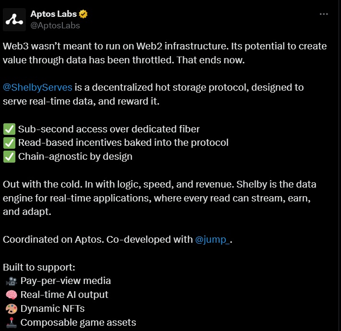Click checkmark emoji beside Sub-second access
This screenshot has width=341, height=331.
pyautogui.click(x=9, y=129)
